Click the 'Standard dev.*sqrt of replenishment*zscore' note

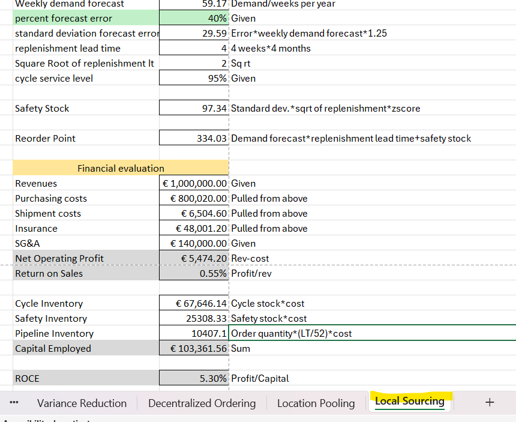[x=325, y=108]
